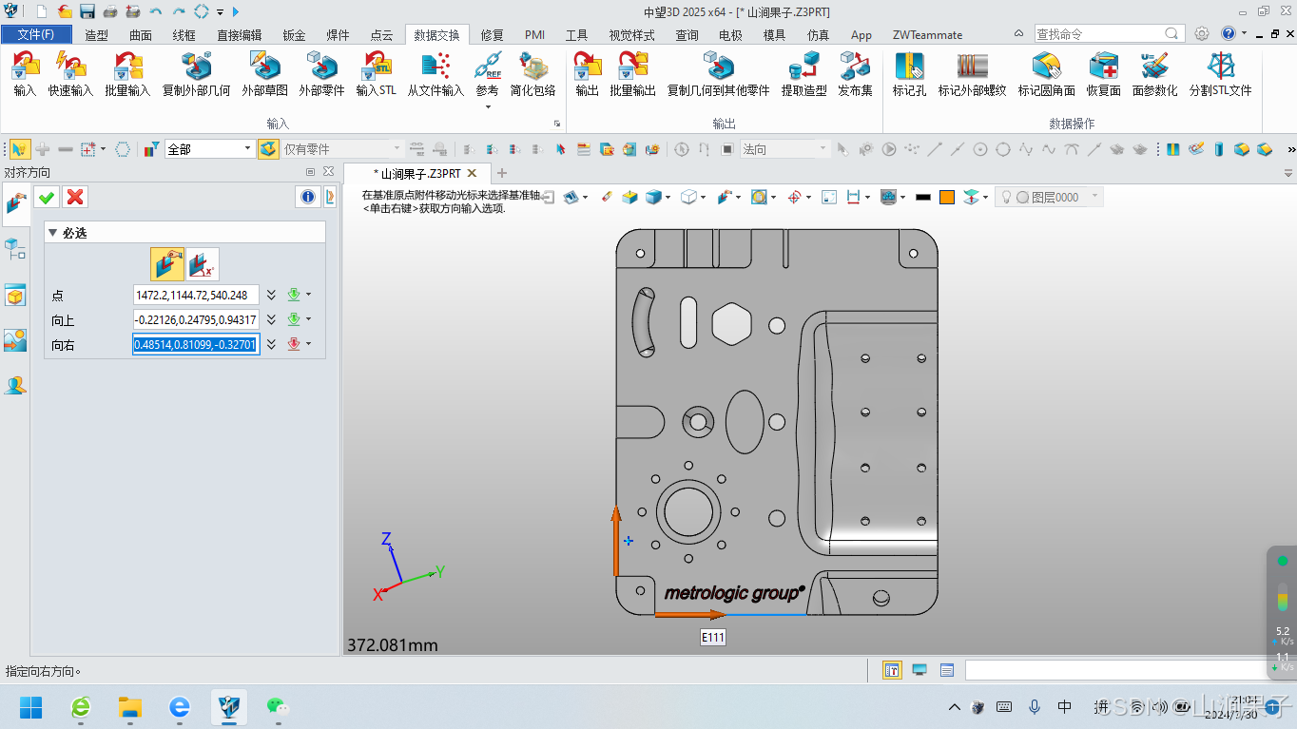Image resolution: width=1297 pixels, height=729 pixels.
Task: Click the 标记圆角面 mark fillet face icon
Action: coord(1046,74)
